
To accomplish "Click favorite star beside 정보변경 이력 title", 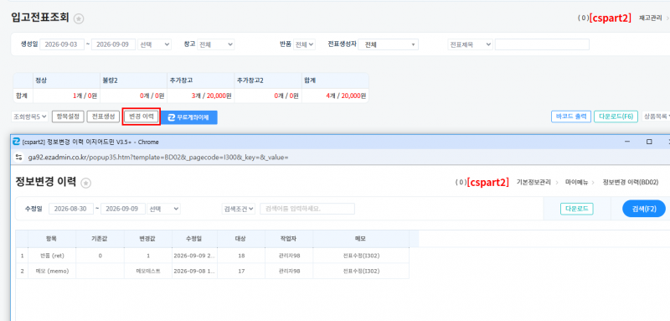I will point(86,183).
